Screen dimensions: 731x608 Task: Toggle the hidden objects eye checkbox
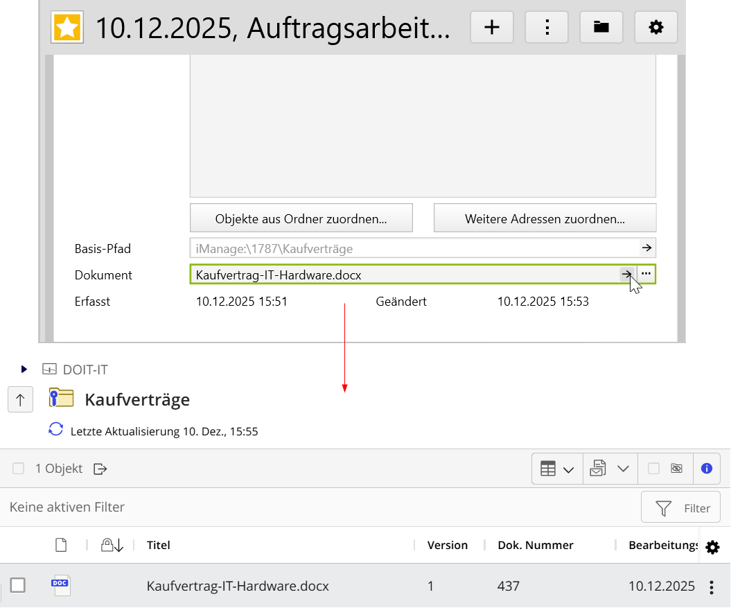(x=653, y=469)
